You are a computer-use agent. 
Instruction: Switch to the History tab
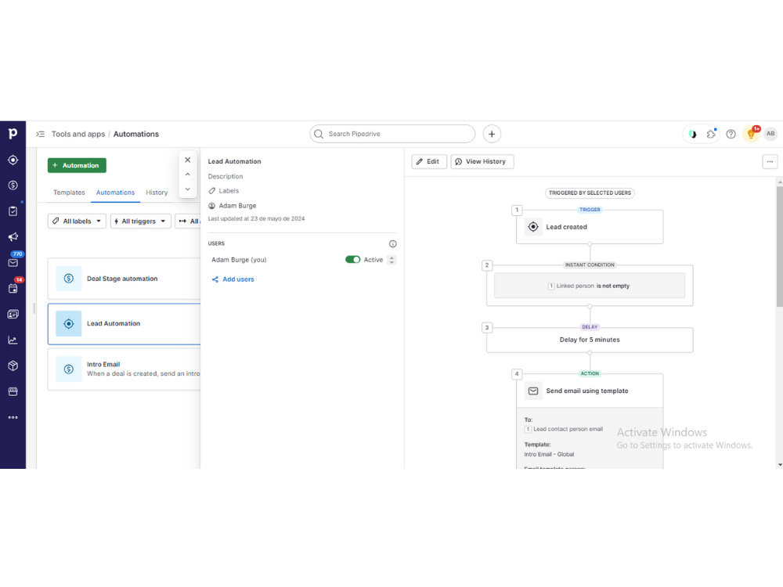(x=157, y=193)
